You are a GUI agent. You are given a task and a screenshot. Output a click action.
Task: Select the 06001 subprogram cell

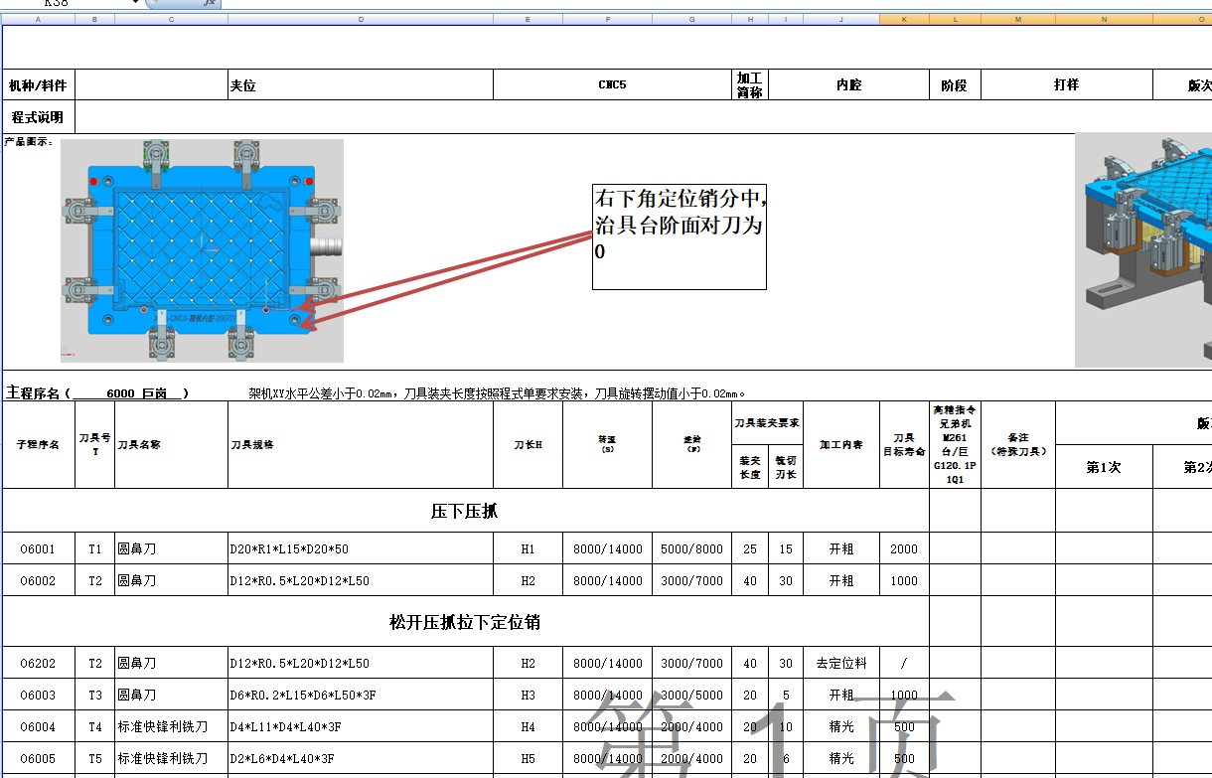point(40,547)
